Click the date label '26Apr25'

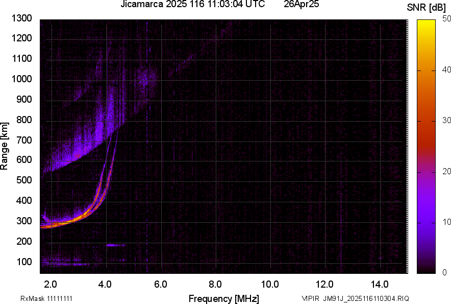coord(301,4)
